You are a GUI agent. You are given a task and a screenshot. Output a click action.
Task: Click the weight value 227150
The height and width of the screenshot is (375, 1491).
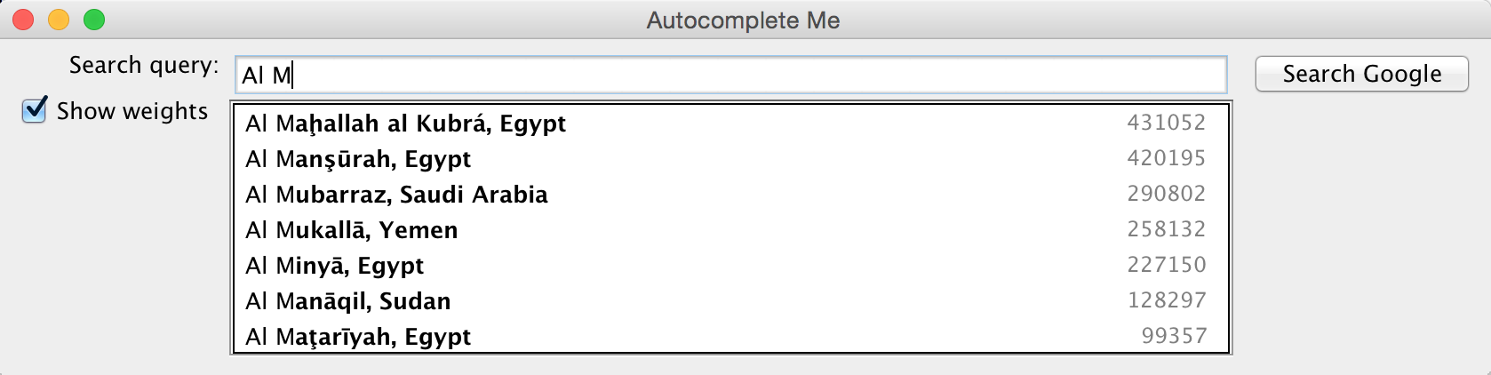tap(1166, 265)
